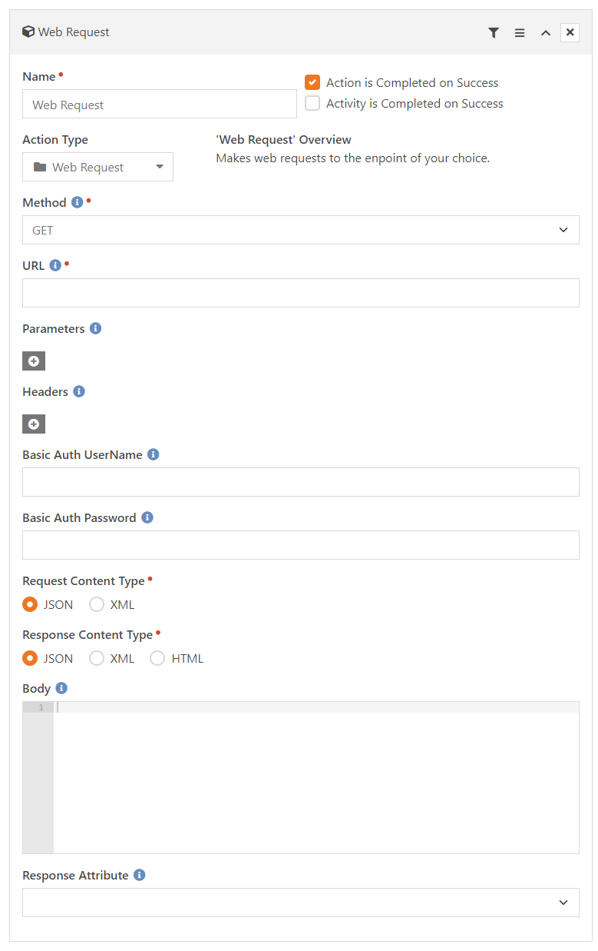The image size is (598, 951).
Task: Click the info icon beside the URL label
Action: (55, 265)
